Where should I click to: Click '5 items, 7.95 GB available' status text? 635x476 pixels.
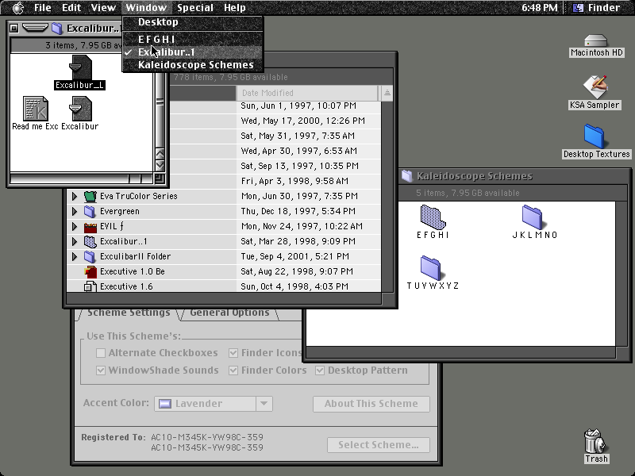tap(468, 193)
